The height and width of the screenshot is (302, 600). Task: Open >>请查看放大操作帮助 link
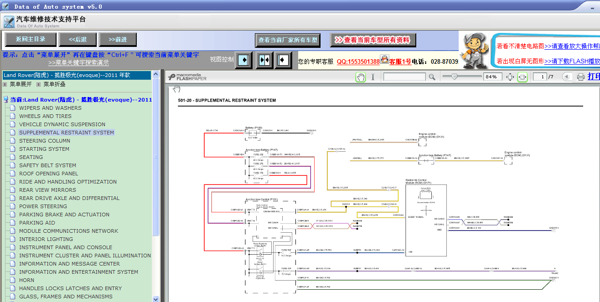coord(572,46)
